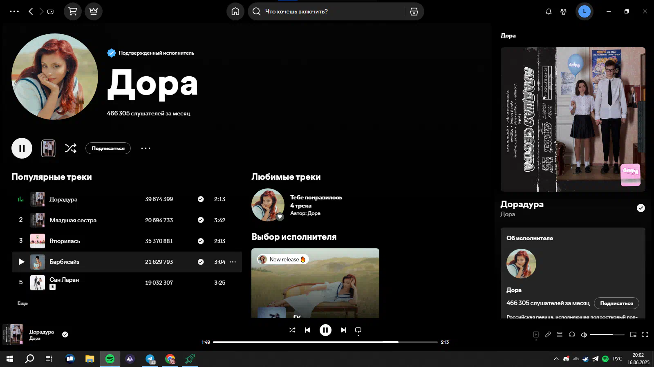Toggle shuffle next to Subscribe button
This screenshot has height=367, width=654.
(71, 148)
